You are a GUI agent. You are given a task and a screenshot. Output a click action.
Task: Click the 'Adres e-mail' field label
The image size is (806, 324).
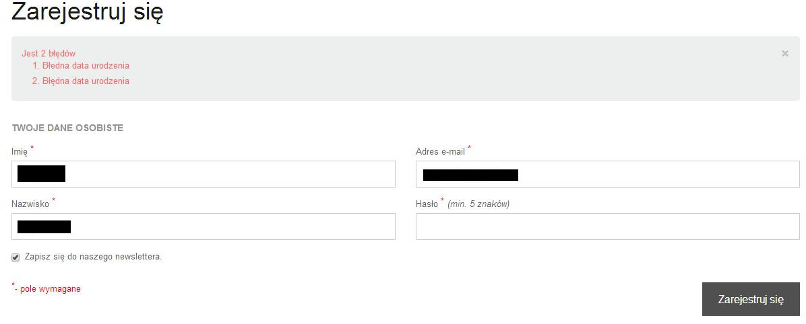[440, 152]
